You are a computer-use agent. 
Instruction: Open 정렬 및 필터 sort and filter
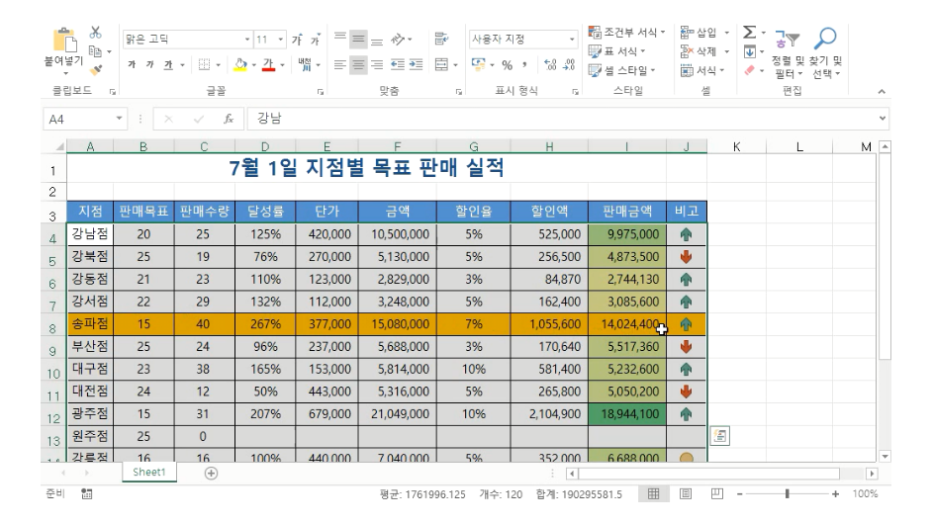coord(788,53)
